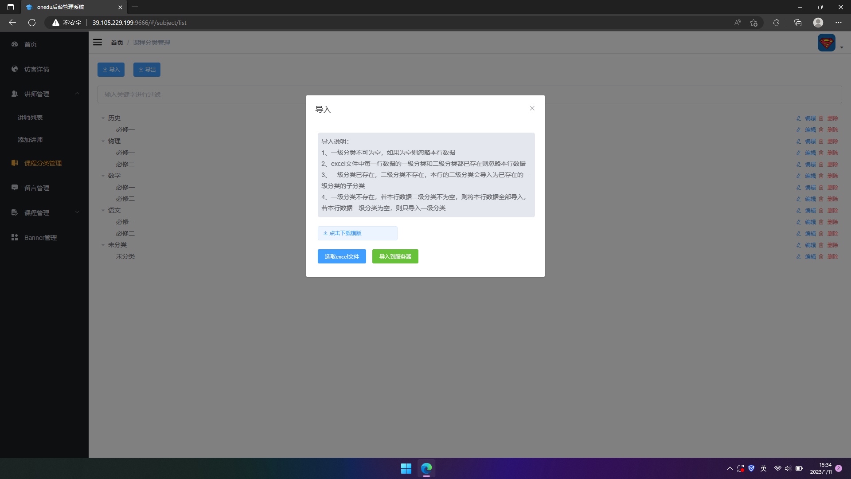Image resolution: width=851 pixels, height=479 pixels.
Task: Open browser collections icon
Action: point(798,23)
